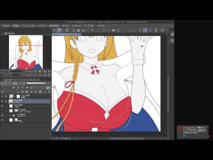Image resolution: width=213 pixels, height=160 pixels.
Task: Click the layer opacity slider
Action: pyautogui.click(x=36, y=83)
